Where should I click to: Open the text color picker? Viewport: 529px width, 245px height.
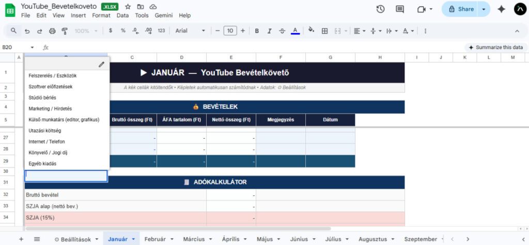(295, 31)
